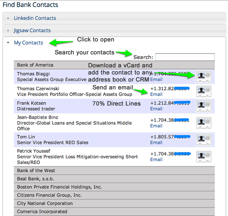Download vCard for Patrick Youssef
The width and height of the screenshot is (228, 216).
click(204, 156)
